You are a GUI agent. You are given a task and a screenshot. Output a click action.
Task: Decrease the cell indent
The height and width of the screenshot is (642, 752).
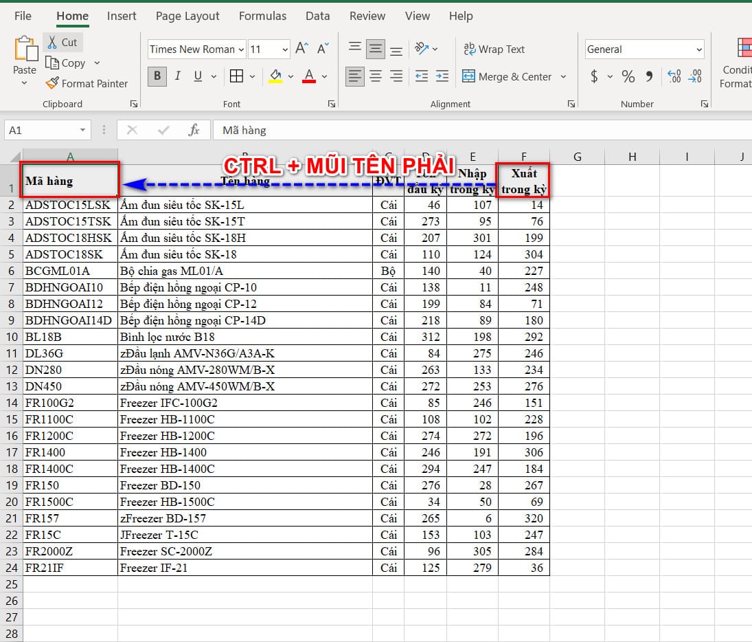pyautogui.click(x=422, y=76)
